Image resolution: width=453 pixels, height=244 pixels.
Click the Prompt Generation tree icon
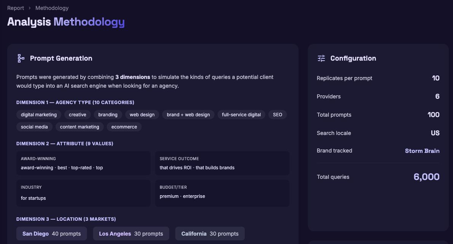coord(21,58)
